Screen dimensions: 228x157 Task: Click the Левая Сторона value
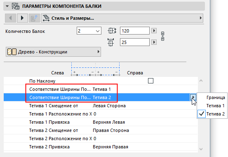click(109, 106)
